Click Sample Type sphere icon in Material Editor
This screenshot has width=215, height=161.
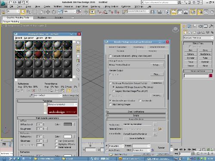[78, 43]
